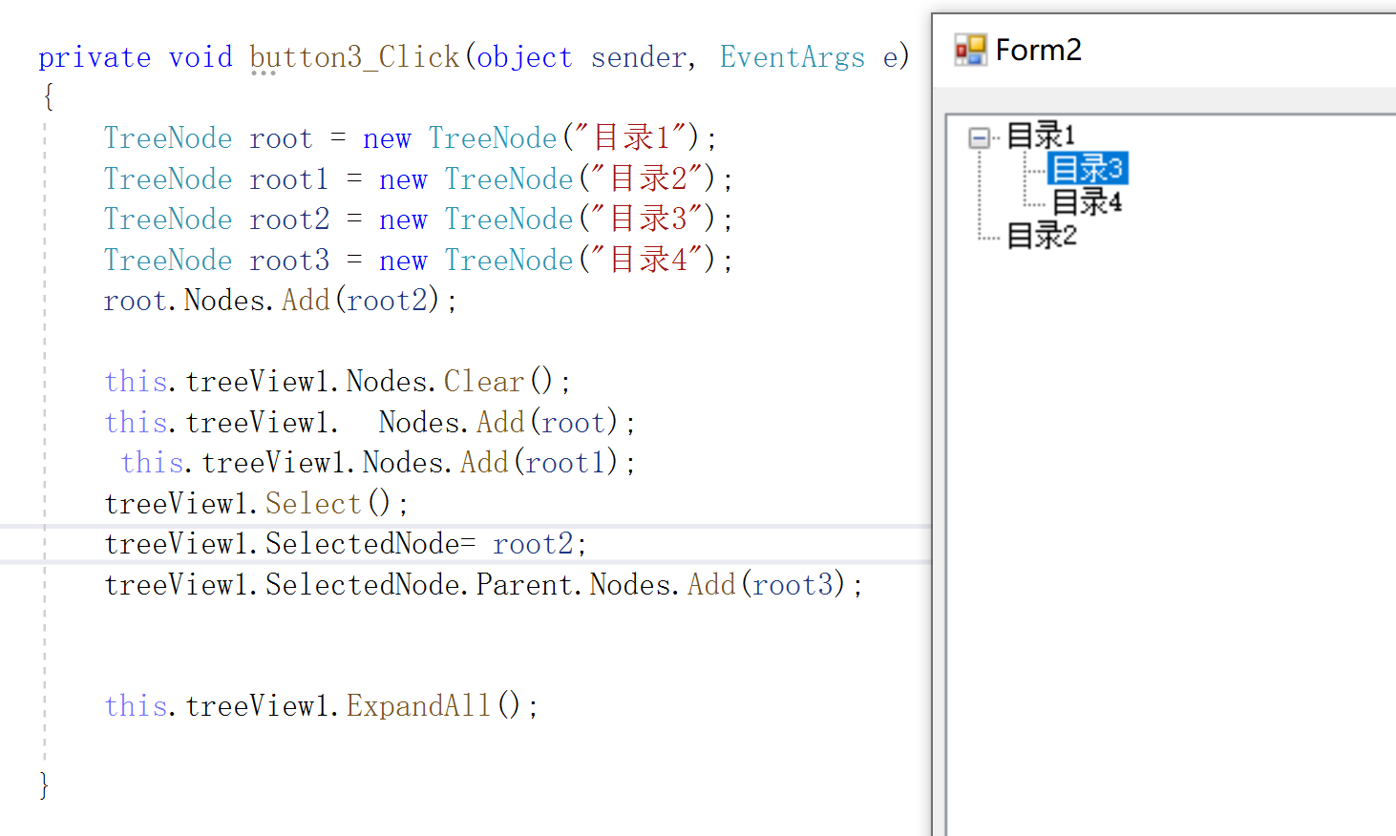The height and width of the screenshot is (836, 1396).
Task: Click the Form2 title text
Action: tap(1039, 49)
